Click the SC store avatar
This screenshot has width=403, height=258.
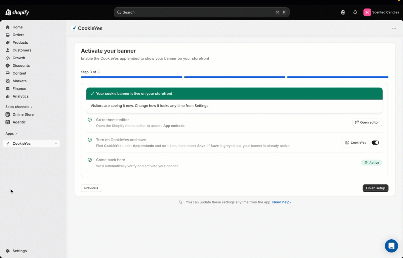point(367,12)
